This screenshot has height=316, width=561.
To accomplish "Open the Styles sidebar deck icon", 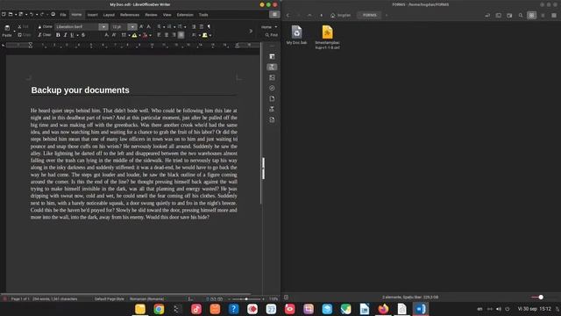I will (272, 67).
